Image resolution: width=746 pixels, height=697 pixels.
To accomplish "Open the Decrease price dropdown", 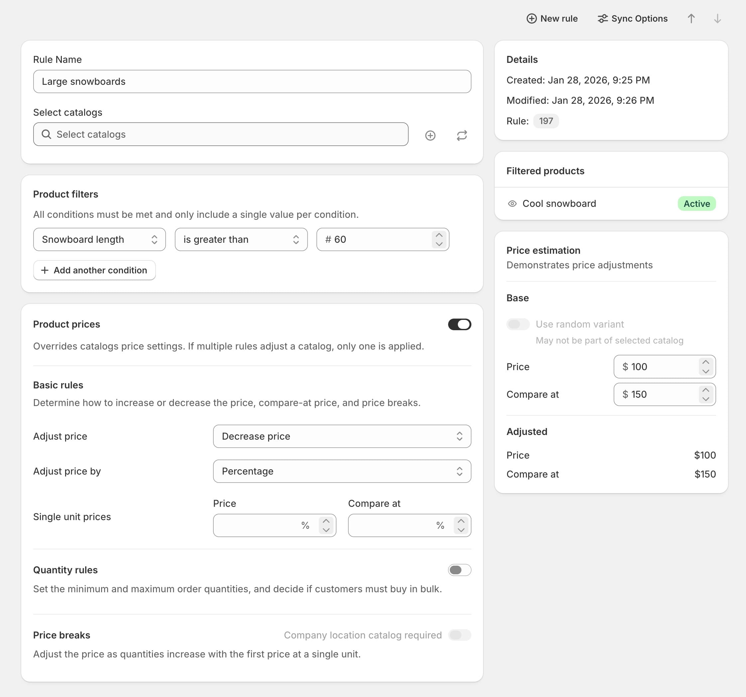I will (342, 436).
